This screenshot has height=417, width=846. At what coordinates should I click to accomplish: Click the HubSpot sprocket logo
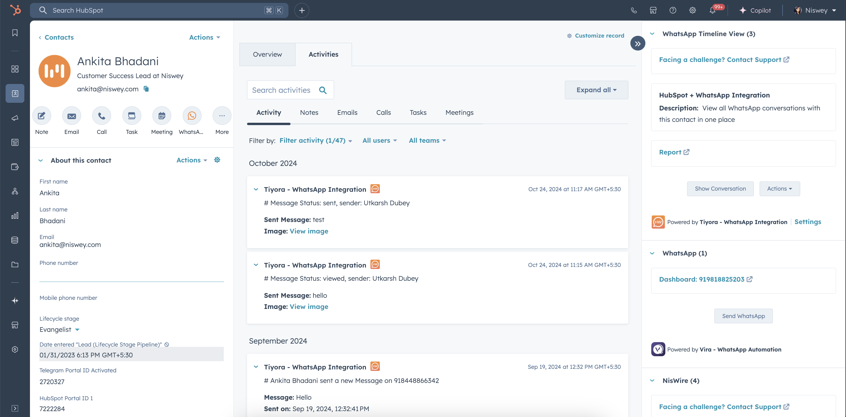[15, 10]
